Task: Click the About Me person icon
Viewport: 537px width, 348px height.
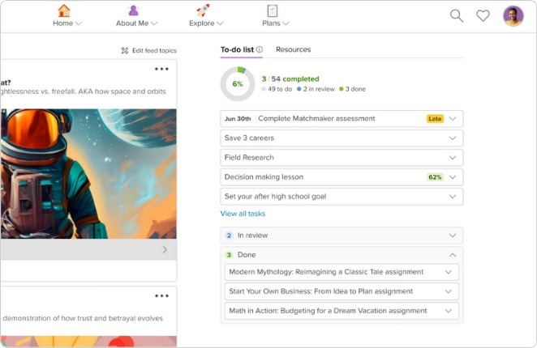Action: (132, 11)
